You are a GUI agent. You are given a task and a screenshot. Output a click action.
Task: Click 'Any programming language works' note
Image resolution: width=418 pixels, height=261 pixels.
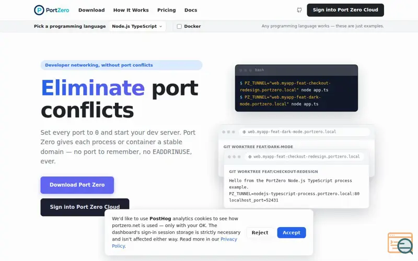coord(322,26)
